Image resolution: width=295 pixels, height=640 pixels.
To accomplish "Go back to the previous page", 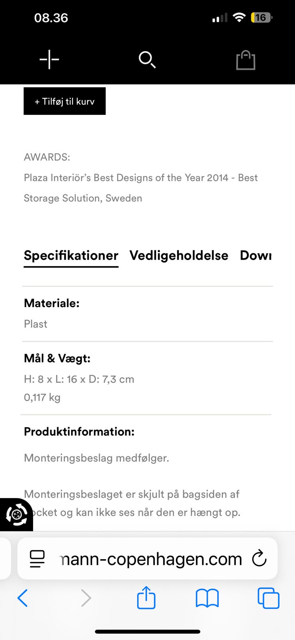I will [23, 598].
